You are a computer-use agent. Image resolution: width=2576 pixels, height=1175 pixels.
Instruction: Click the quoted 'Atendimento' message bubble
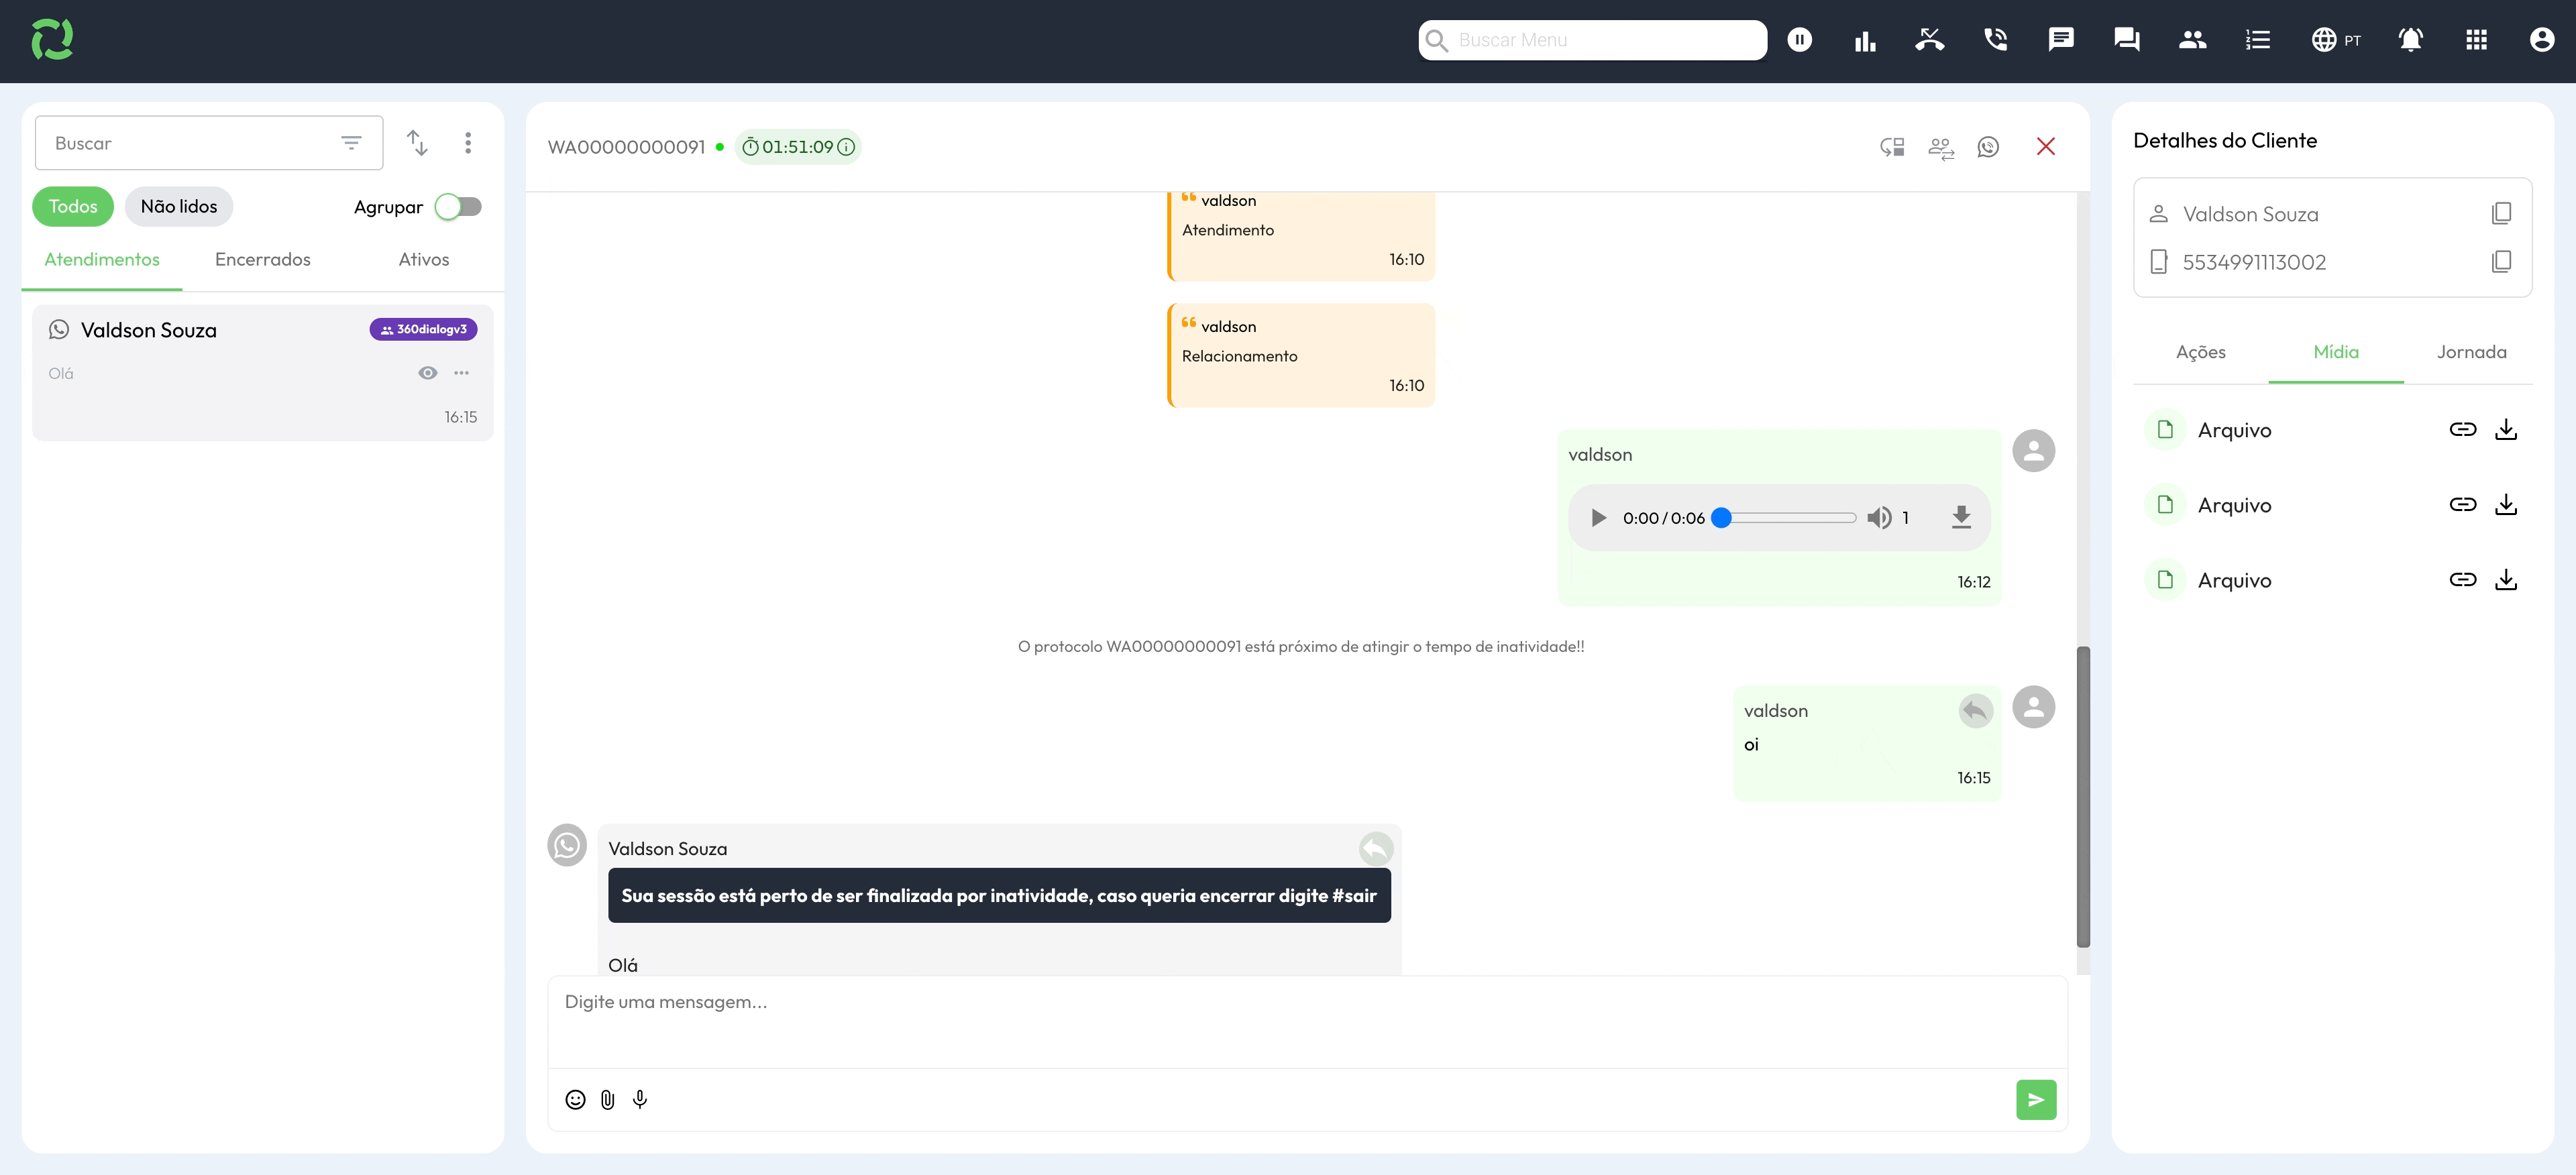[x=1301, y=236]
